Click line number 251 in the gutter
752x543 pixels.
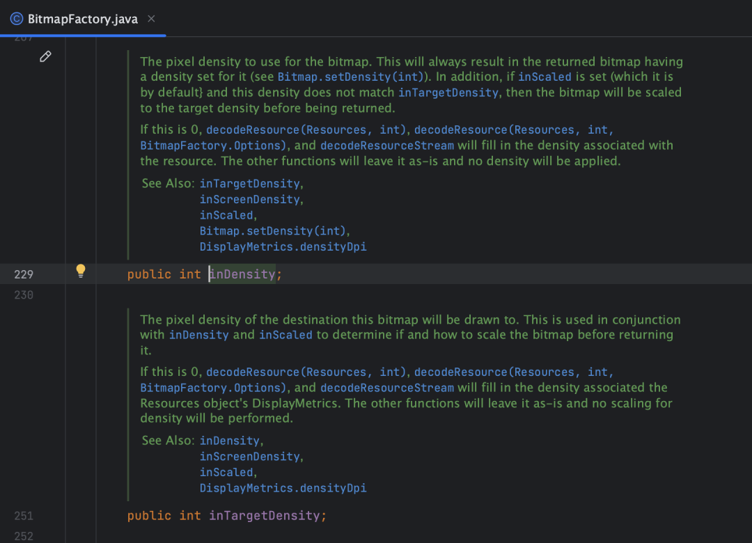(x=24, y=516)
